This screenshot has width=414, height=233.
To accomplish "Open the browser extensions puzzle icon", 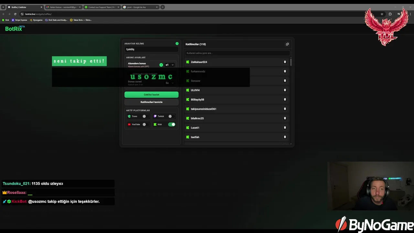I will pyautogui.click(x=390, y=14).
